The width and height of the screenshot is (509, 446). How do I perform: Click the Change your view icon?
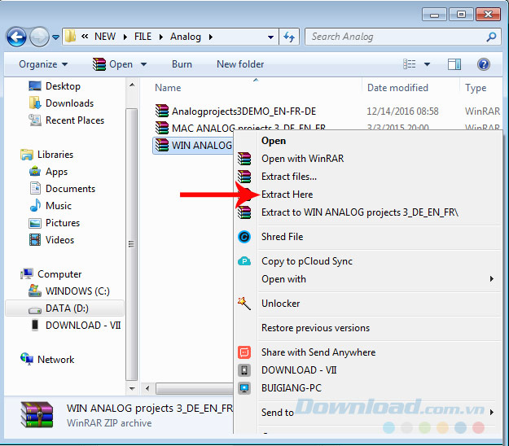pyautogui.click(x=410, y=64)
